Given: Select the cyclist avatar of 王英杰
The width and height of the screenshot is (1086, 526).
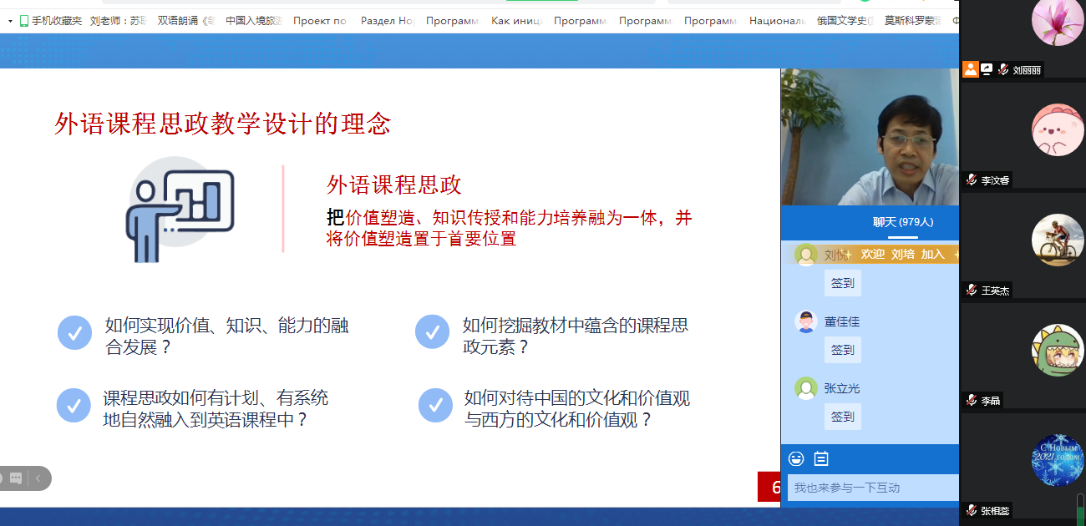Looking at the screenshot, I should click(x=1058, y=240).
